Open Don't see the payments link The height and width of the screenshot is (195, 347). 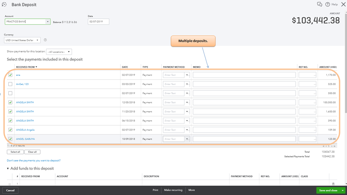[x=34, y=161]
